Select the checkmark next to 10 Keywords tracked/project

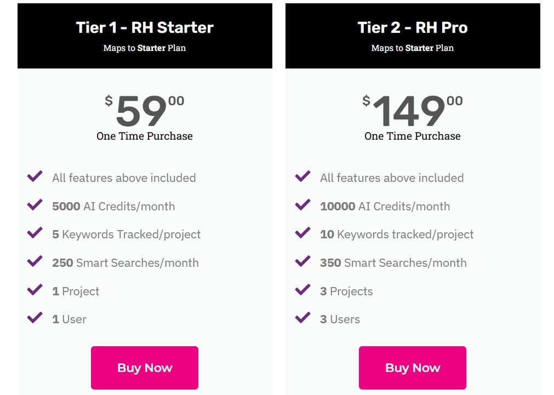(302, 234)
